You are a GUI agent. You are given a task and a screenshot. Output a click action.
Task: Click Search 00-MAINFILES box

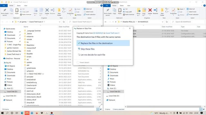187,22
